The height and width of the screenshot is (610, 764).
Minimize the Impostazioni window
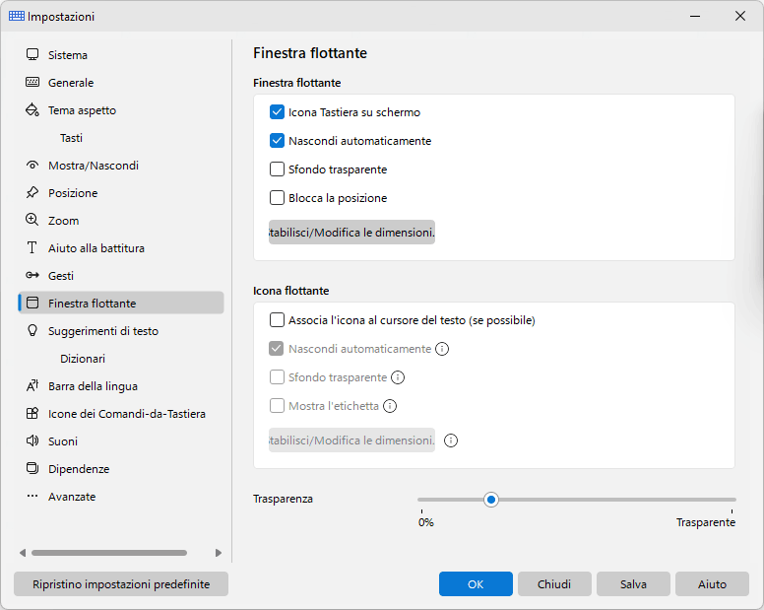click(x=695, y=16)
